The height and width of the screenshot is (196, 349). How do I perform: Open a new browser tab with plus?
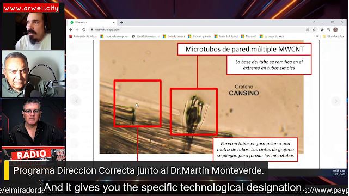121,22
